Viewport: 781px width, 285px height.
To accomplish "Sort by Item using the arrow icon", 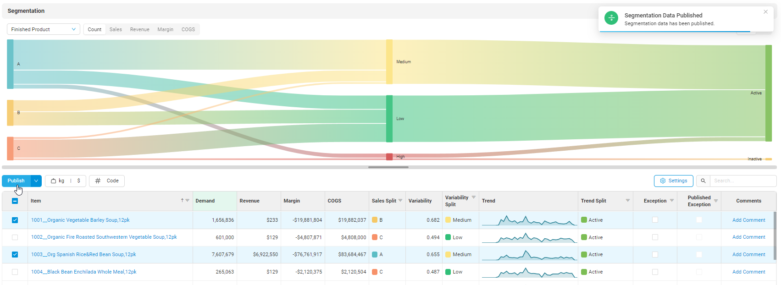I will (x=182, y=201).
